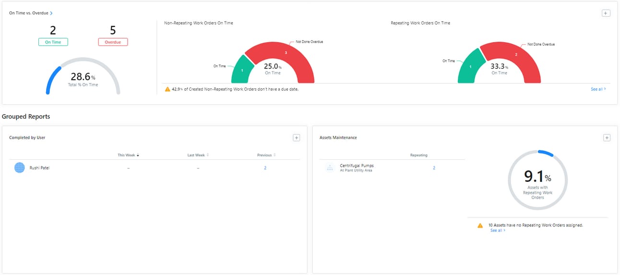Click the 33.3% On Time center value
The width and height of the screenshot is (620, 275).
499,67
